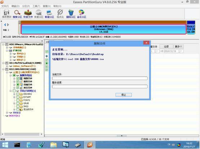Open the Windows Start button
The width and height of the screenshot is (200, 149).
(5, 145)
